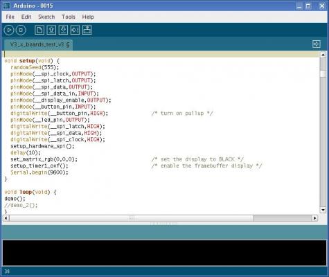Click the Arduino application icon in title bar
The width and height of the screenshot is (329, 277).
point(7,6)
